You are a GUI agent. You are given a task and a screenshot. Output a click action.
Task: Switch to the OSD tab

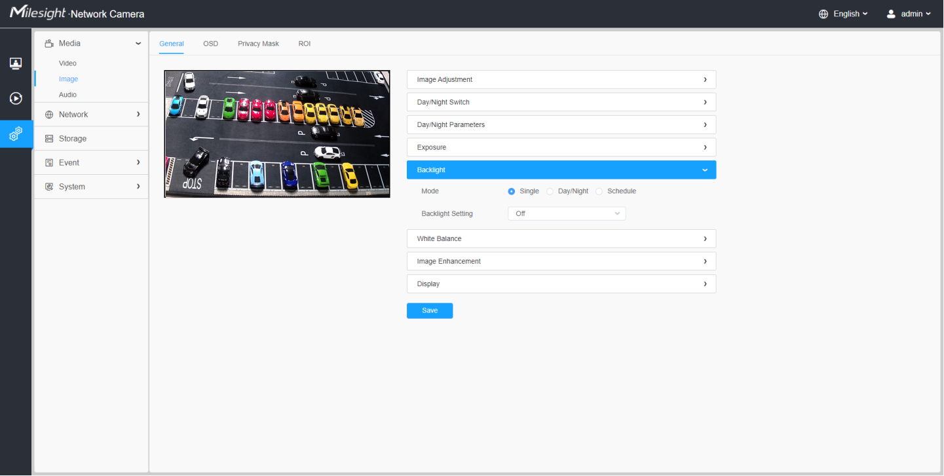pos(210,44)
